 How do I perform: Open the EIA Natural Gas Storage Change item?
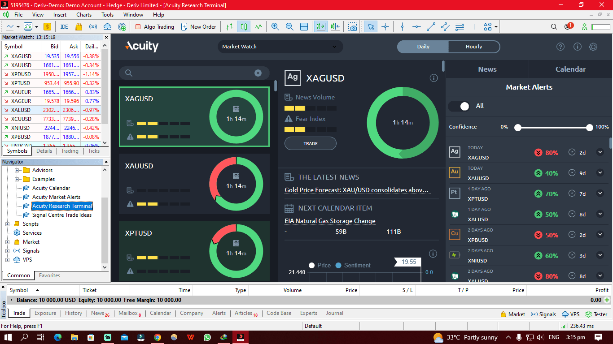tap(330, 221)
